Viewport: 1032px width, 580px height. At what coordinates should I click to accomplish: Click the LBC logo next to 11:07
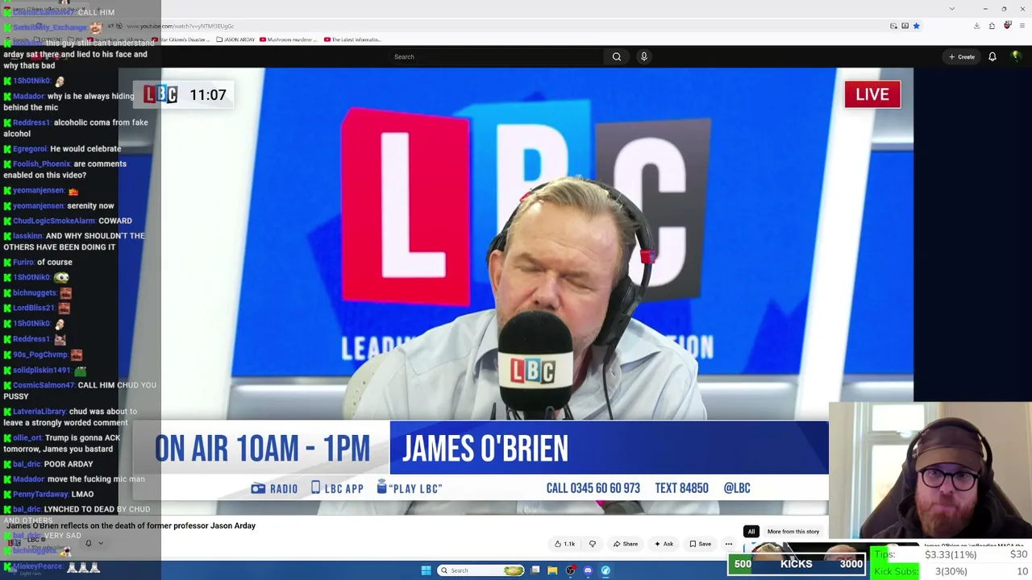160,94
